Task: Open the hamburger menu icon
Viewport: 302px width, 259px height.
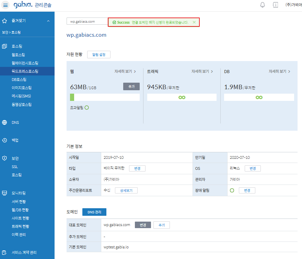Action: tap(5, 5)
